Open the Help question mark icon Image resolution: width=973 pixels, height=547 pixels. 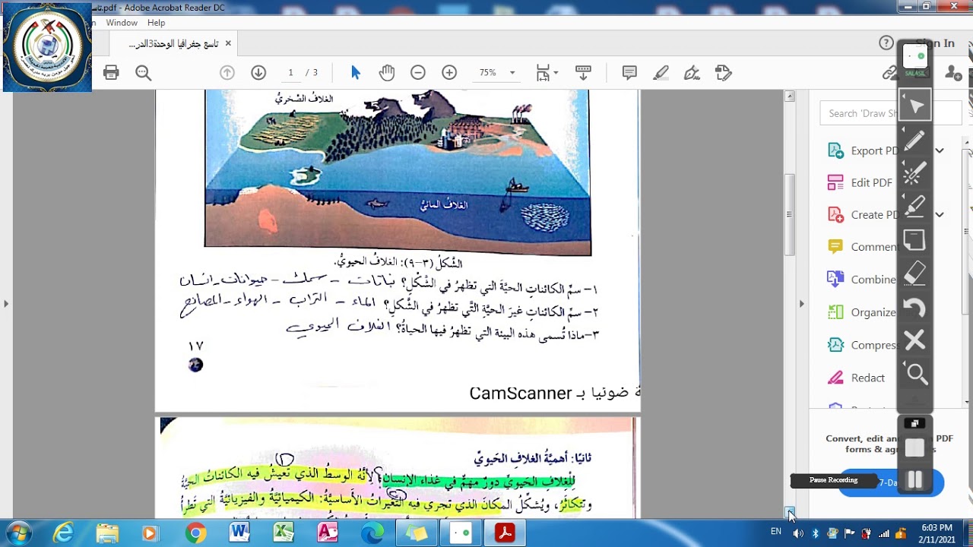(x=886, y=43)
